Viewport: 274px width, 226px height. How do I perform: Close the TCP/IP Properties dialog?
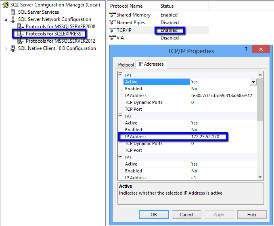[x=261, y=50]
